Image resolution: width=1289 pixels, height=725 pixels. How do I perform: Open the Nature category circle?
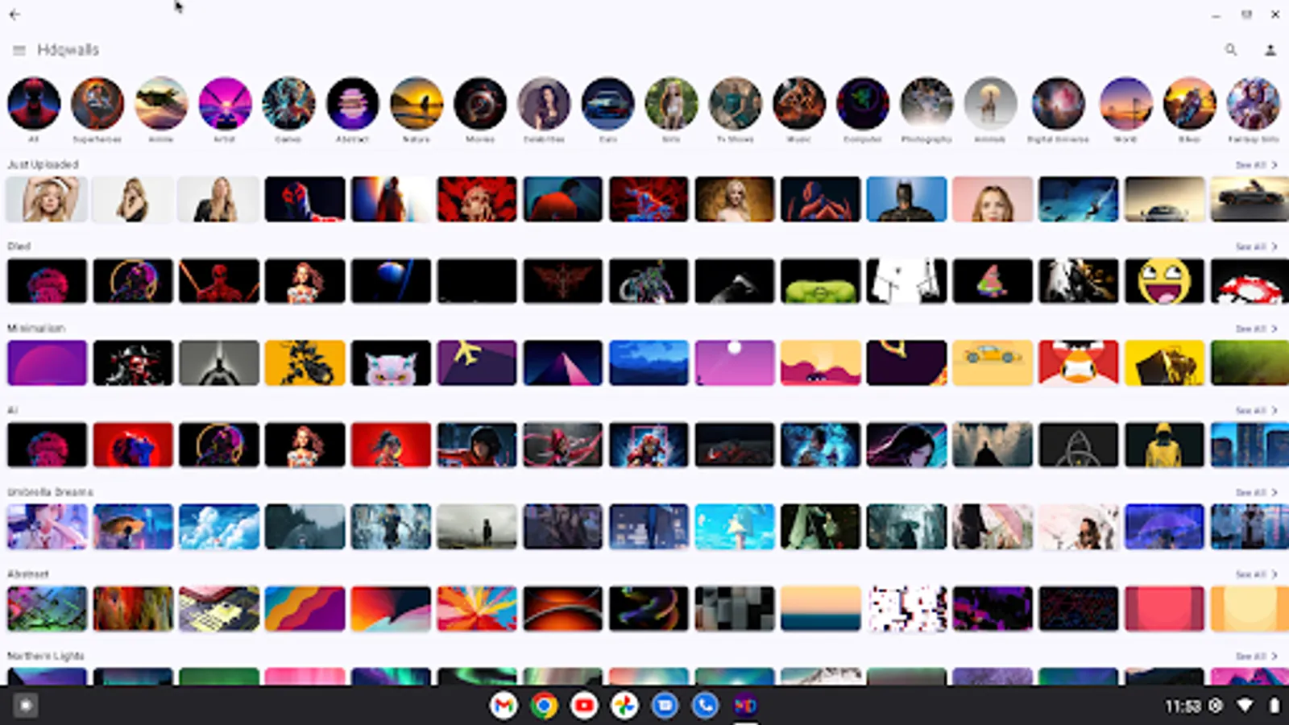[417, 103]
